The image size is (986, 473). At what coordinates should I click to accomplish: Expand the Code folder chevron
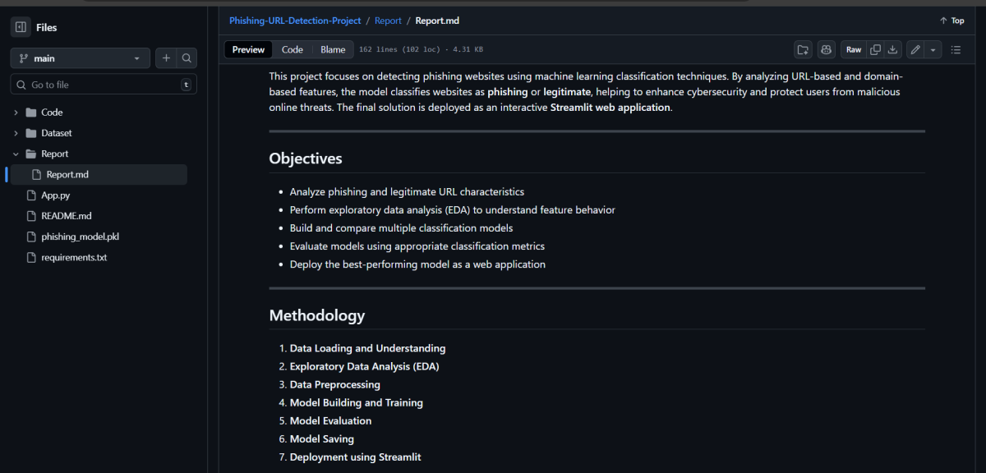point(16,113)
